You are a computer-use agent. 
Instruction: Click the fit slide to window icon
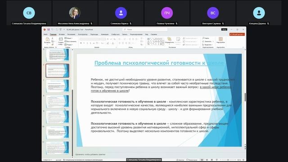point(243,160)
